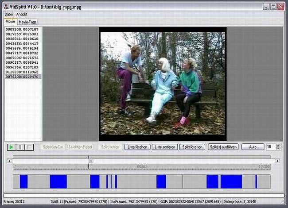
Task: Click the Splitt löschen button
Action: pyautogui.click(x=192, y=147)
